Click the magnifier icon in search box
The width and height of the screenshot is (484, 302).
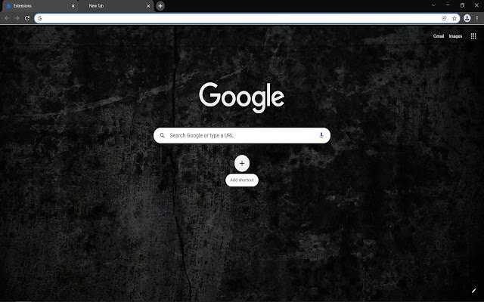(x=162, y=135)
